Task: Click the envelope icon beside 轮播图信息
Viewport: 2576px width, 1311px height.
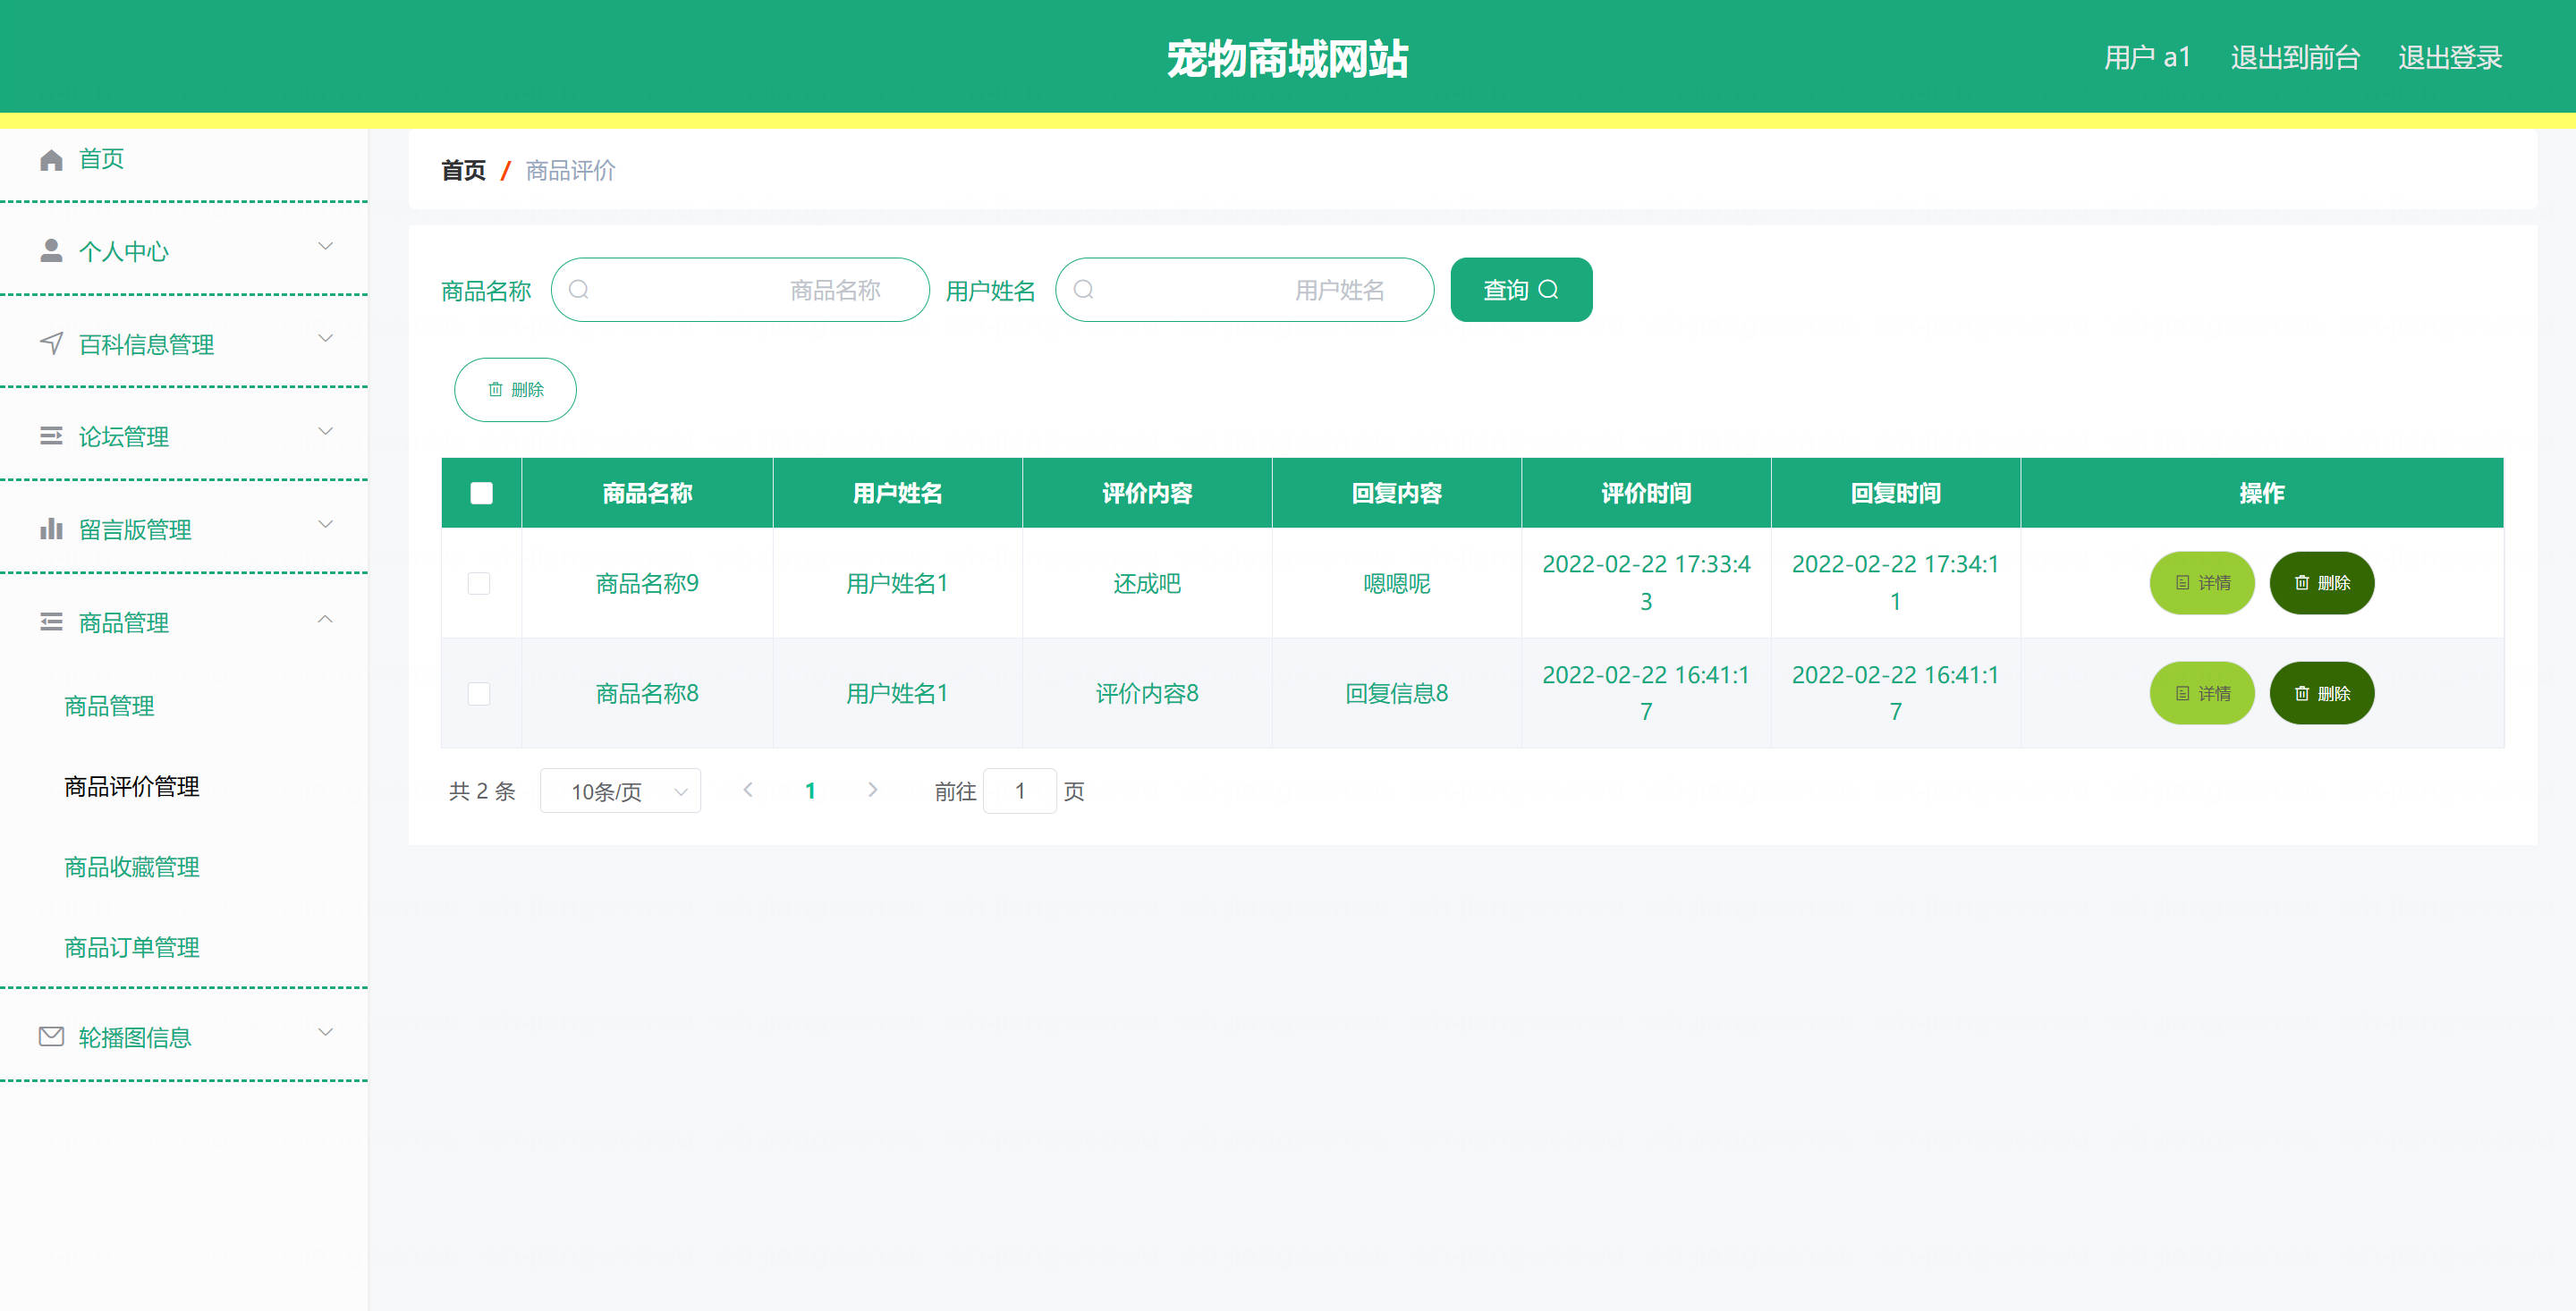Action: 51,1037
